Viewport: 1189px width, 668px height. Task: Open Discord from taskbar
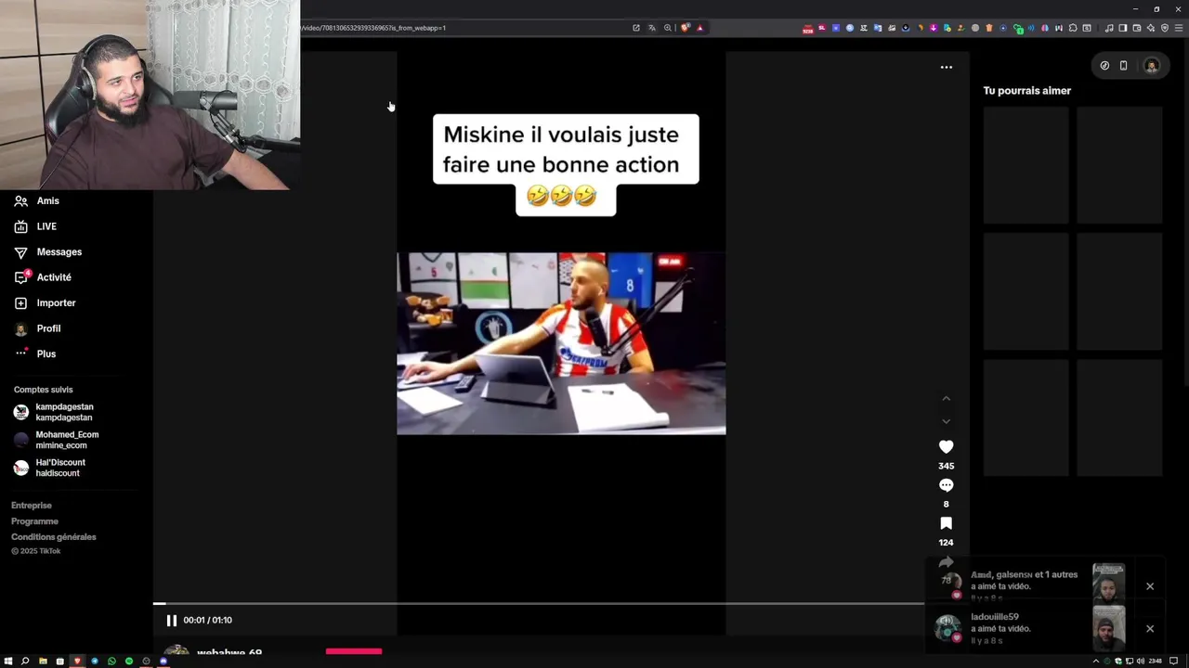(x=163, y=661)
